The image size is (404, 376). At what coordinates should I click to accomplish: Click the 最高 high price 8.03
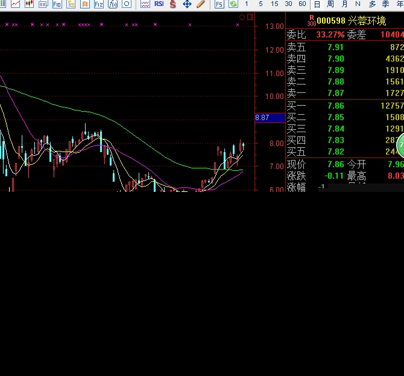[396, 176]
